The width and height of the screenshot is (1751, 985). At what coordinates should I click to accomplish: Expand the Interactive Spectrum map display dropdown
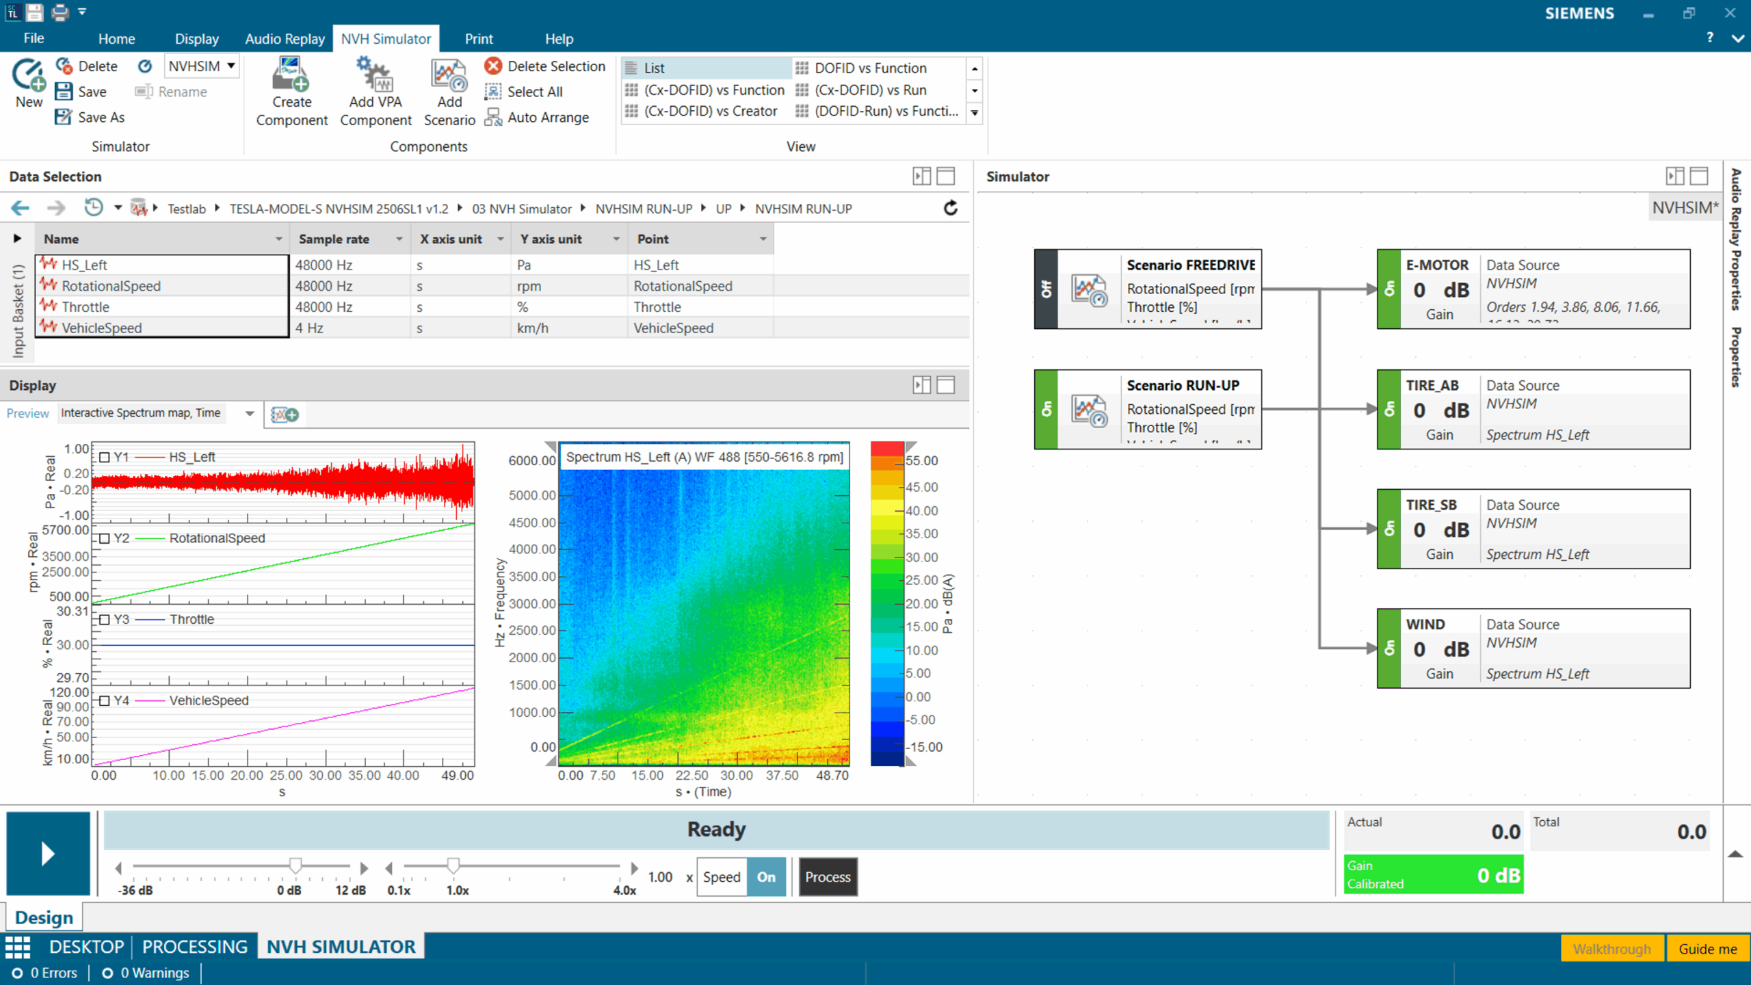pos(250,413)
